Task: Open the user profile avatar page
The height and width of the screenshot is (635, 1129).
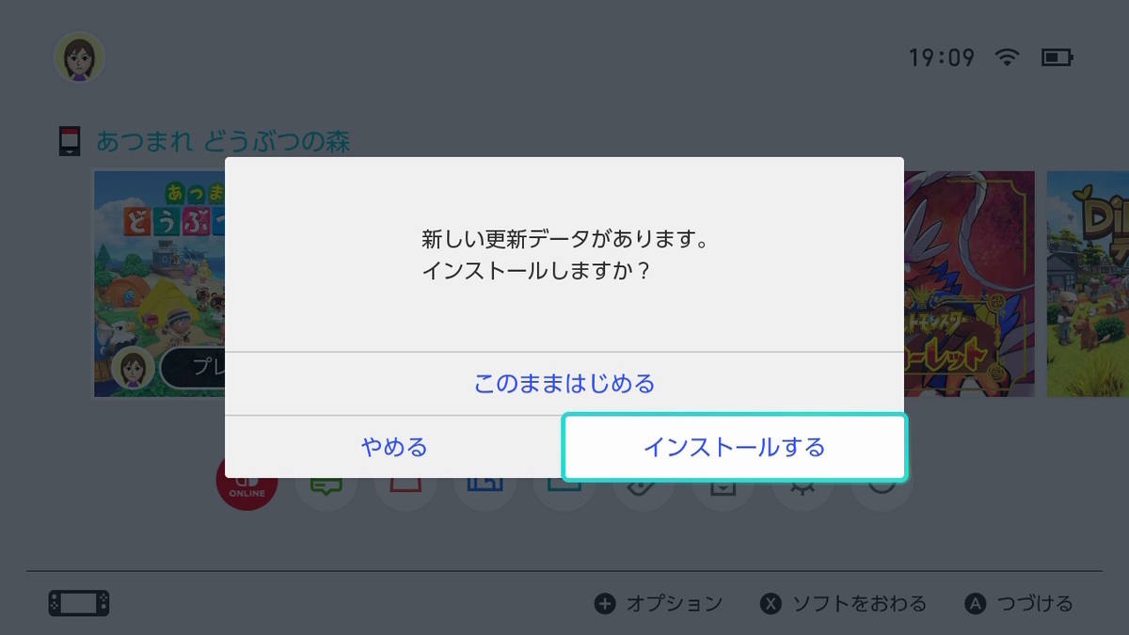Action: 79,57
